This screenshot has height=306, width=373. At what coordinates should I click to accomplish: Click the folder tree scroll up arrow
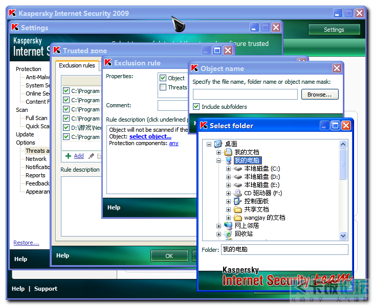tap(343, 144)
